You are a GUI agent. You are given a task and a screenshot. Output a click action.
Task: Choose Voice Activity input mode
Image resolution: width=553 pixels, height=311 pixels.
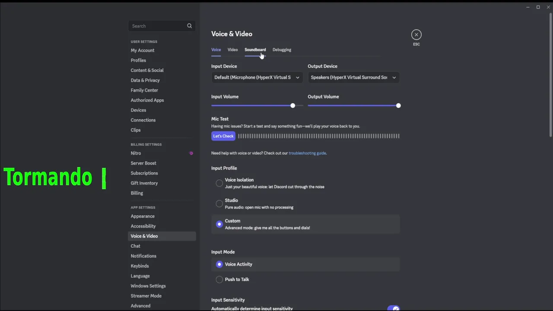219,264
